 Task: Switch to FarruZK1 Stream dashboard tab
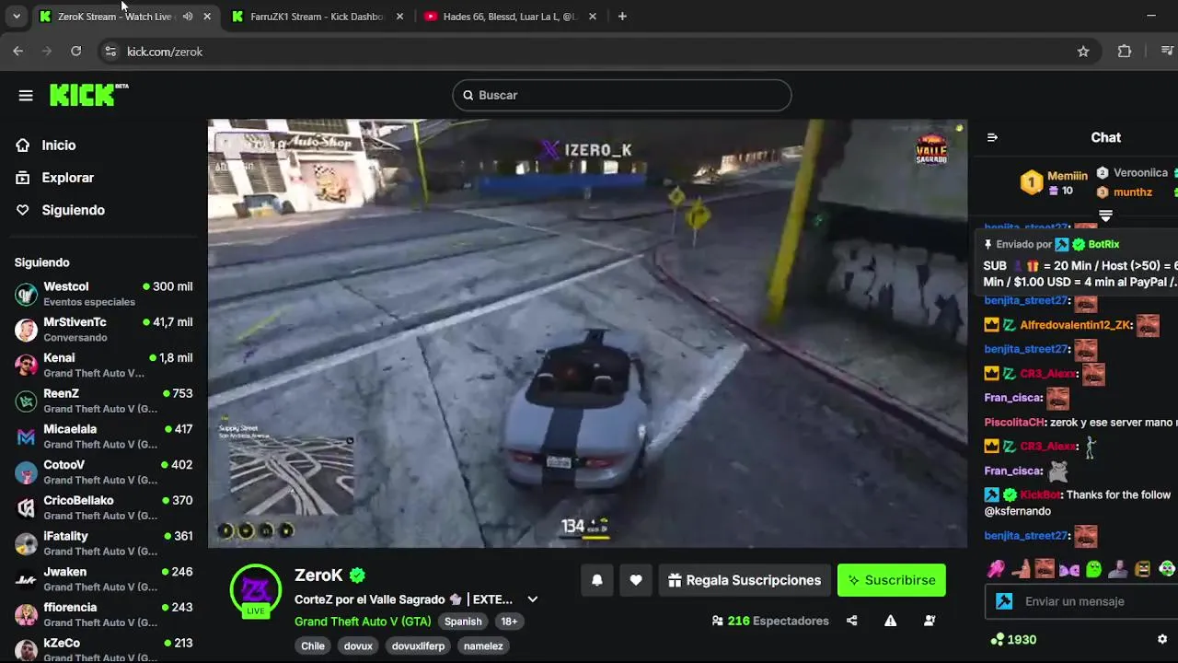(318, 17)
